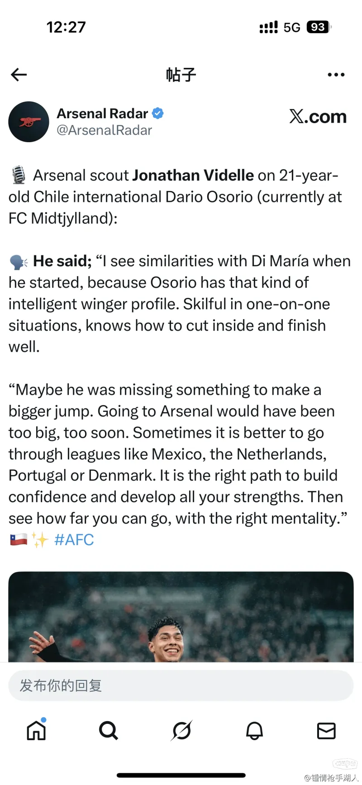
Task: Open the Arsenal Radar display name
Action: tap(102, 113)
